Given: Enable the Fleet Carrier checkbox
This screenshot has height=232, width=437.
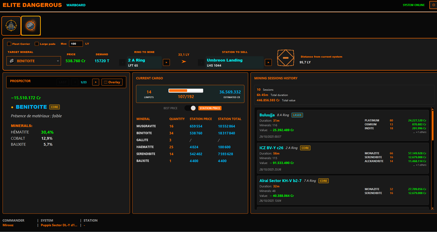Looking at the screenshot, I should point(9,44).
